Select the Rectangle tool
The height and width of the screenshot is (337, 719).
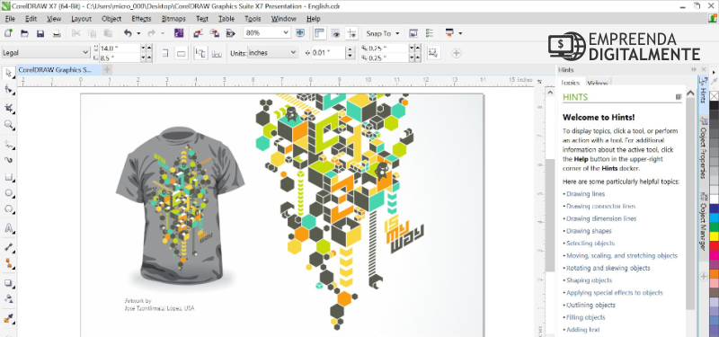point(8,177)
